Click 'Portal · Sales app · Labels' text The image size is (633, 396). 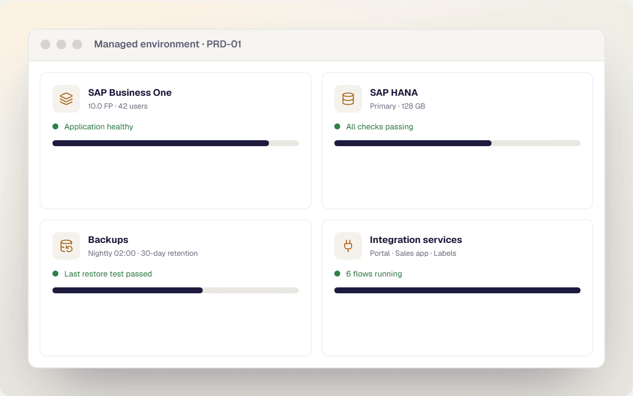click(413, 253)
